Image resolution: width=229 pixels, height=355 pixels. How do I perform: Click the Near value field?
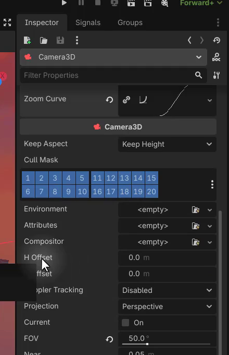tap(167, 353)
